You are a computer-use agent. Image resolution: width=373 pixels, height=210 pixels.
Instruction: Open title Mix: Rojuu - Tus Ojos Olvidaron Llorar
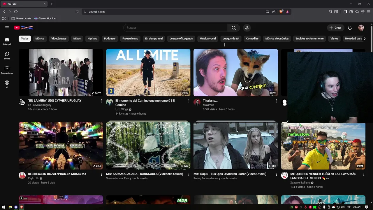[230, 174]
